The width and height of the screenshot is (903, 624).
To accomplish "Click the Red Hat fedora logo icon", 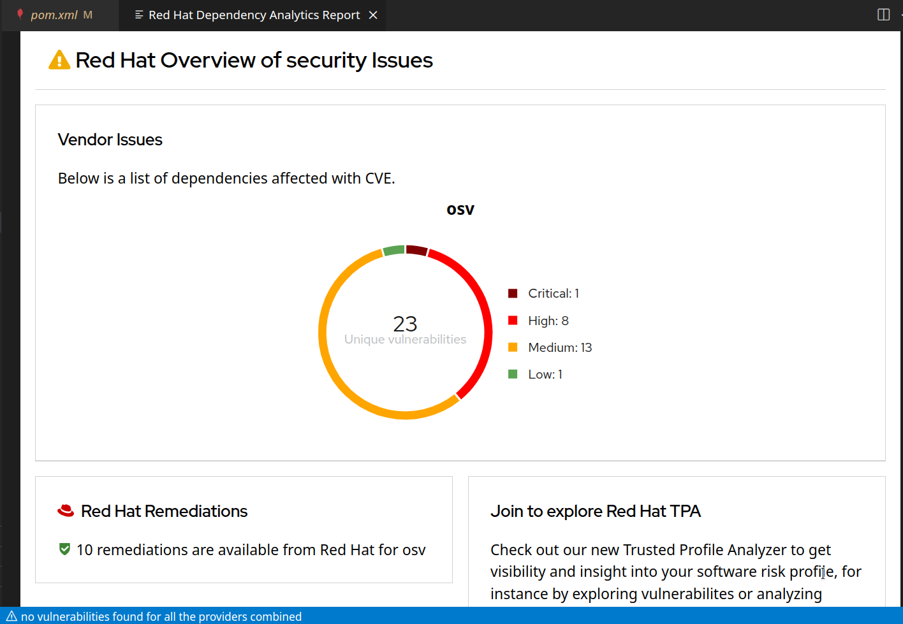I will (66, 511).
